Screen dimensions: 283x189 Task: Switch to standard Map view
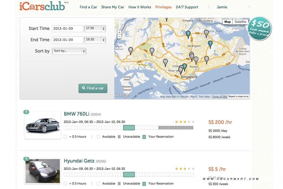coord(227,22)
